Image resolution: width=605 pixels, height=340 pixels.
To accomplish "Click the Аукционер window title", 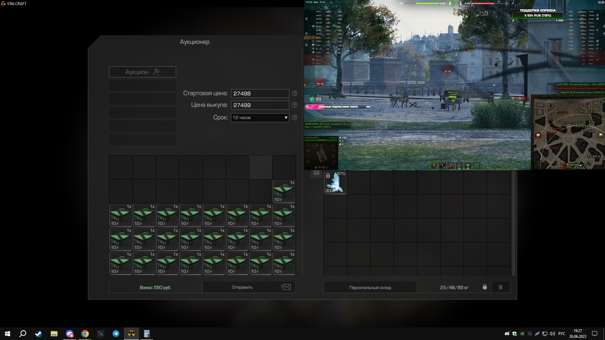I will point(195,42).
